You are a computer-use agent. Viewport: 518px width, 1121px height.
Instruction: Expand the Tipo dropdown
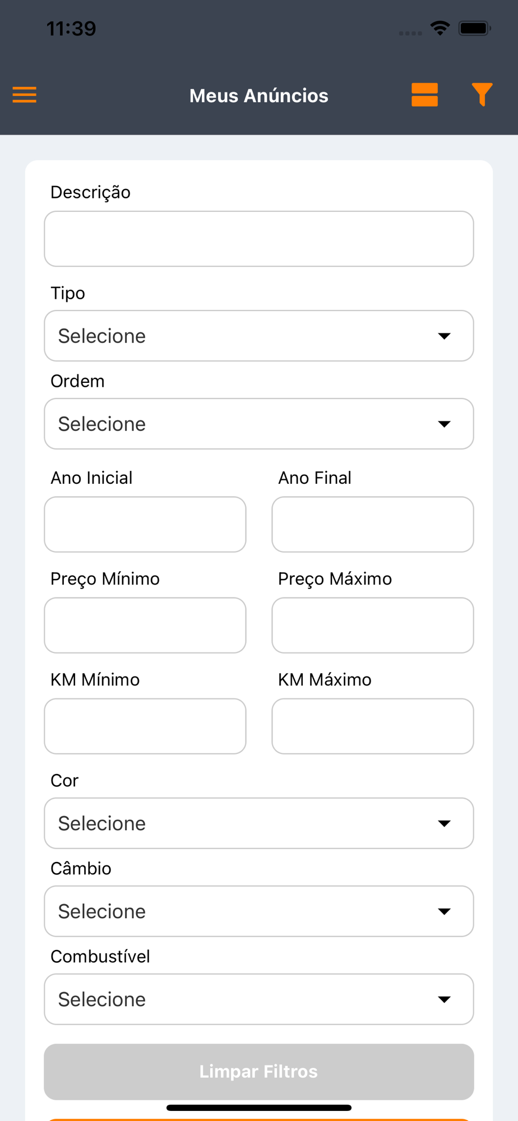pos(259,336)
